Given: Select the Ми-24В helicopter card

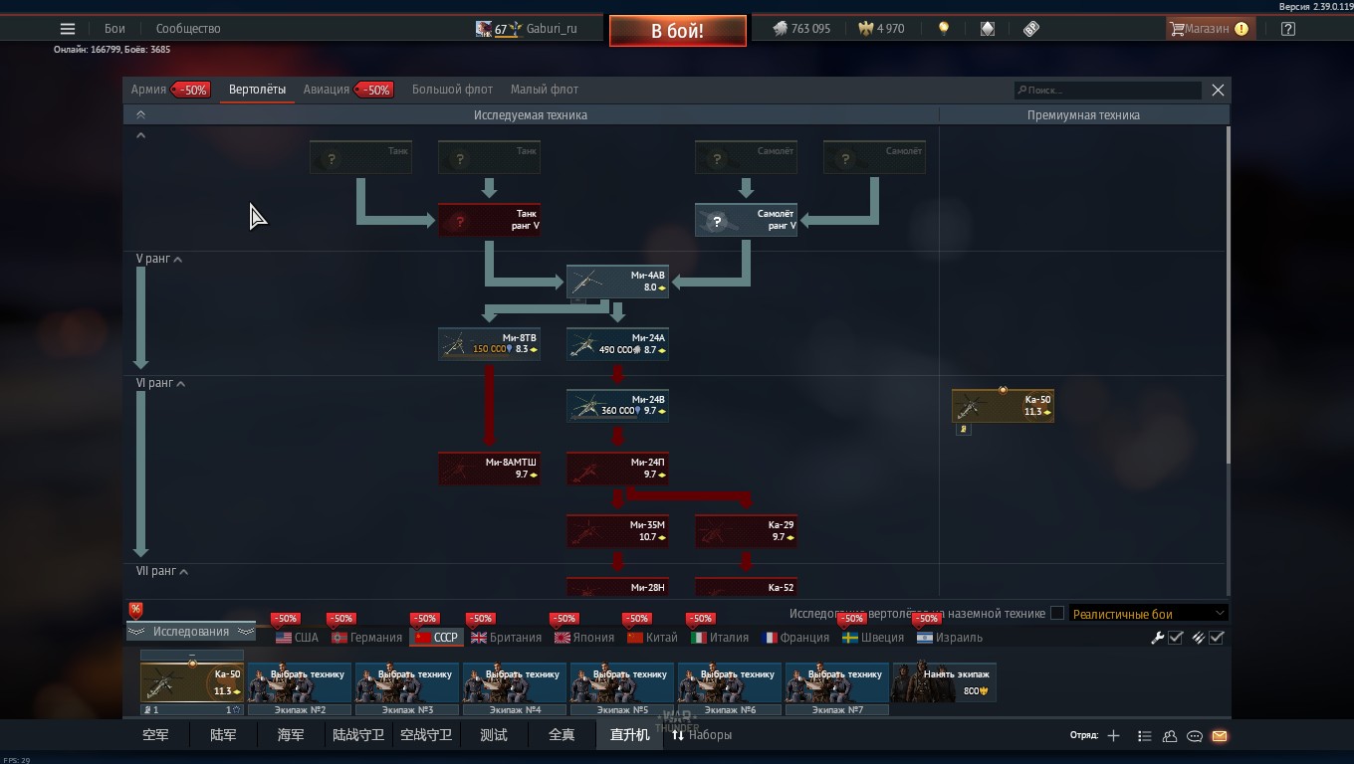Looking at the screenshot, I should point(617,406).
